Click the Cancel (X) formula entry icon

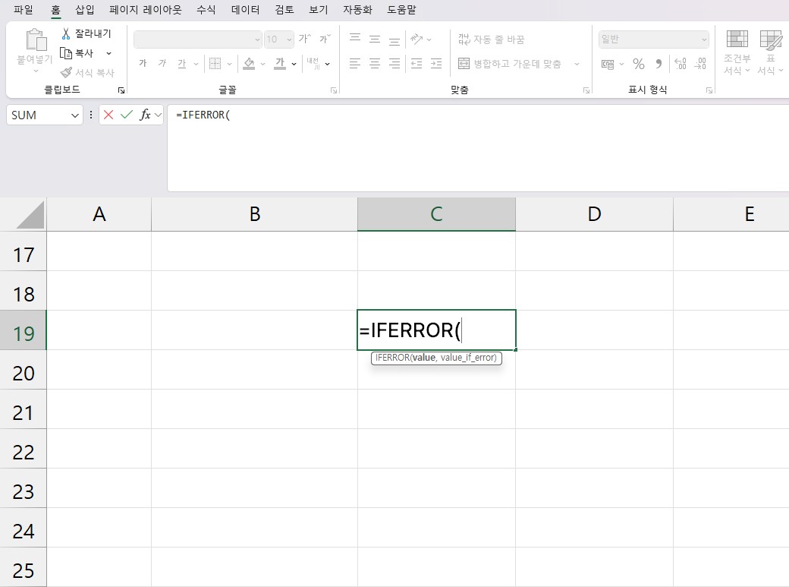pos(108,115)
